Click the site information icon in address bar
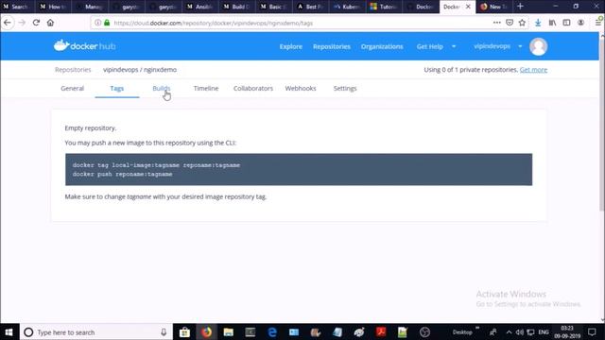 (x=98, y=23)
